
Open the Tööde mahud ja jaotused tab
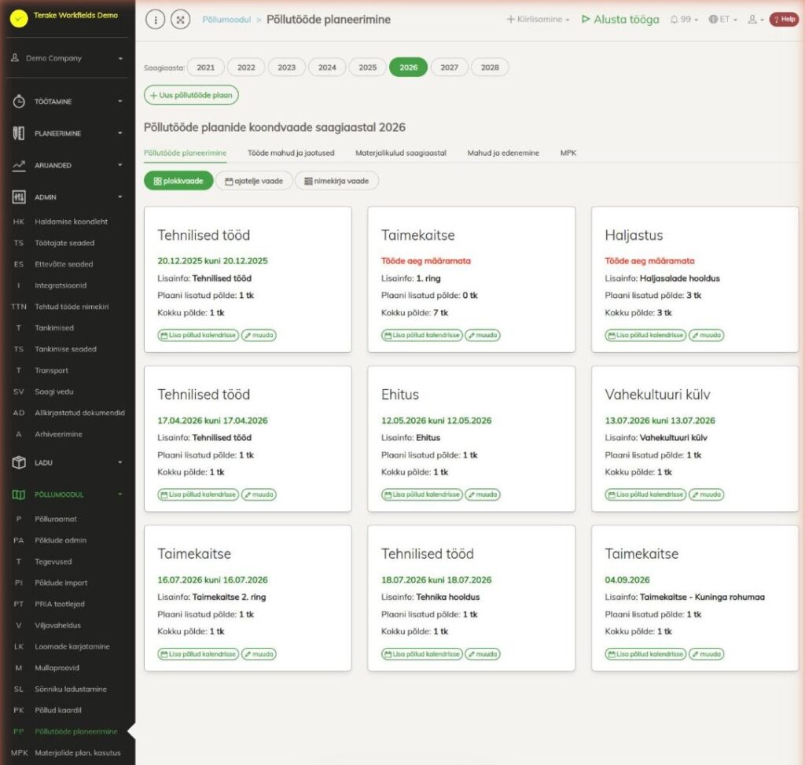(291, 153)
